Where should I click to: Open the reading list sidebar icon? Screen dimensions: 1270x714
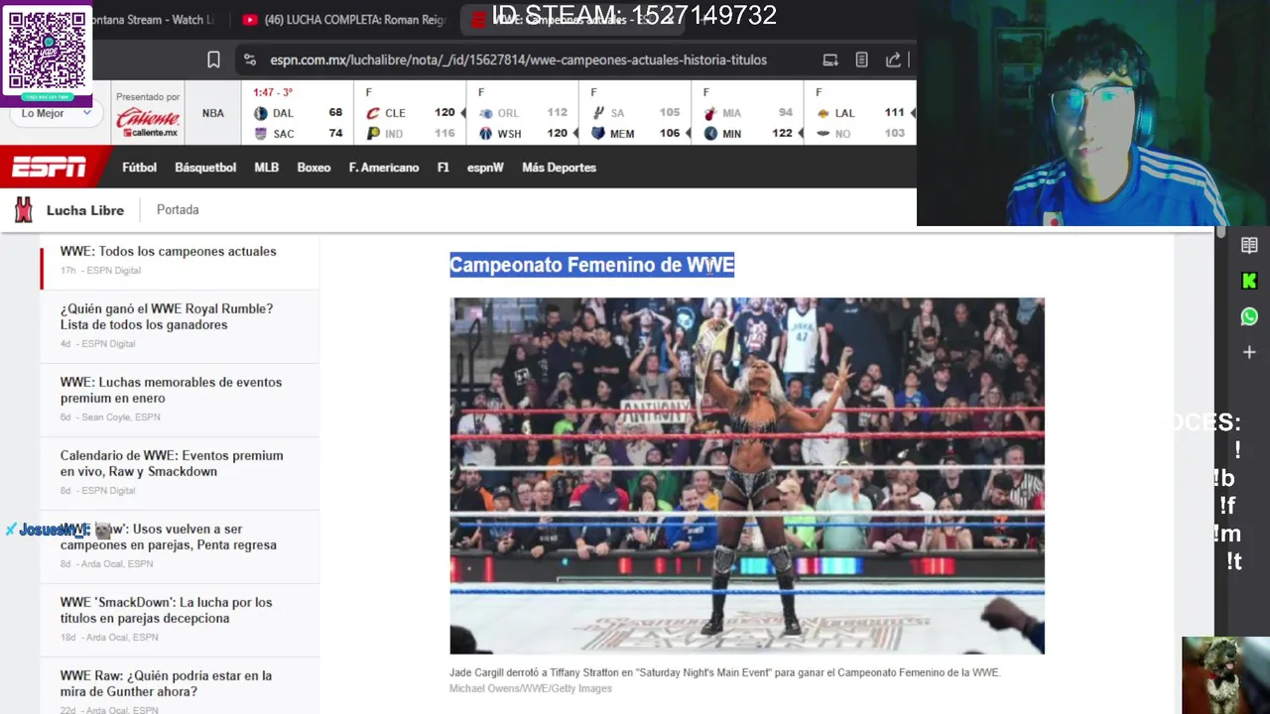point(1249,246)
